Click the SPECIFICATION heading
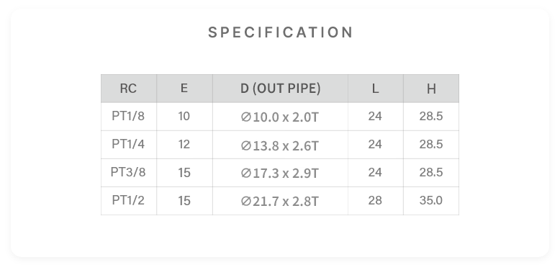The height and width of the screenshot is (270, 560). tap(280, 32)
